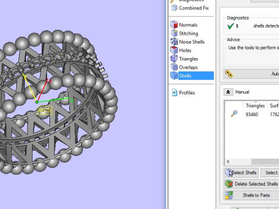Click the Noise Shells icon
This screenshot has width=279, height=209.
[174, 42]
